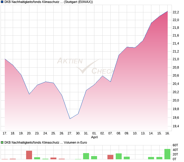Click the tallest green volume bar for the 16th
This screenshot has width=184, height=162.
(x=167, y=154)
